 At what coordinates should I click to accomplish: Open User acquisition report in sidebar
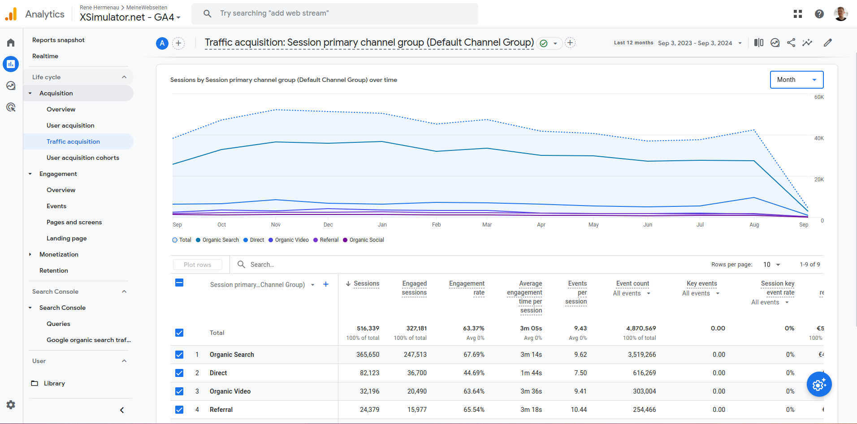click(x=70, y=125)
